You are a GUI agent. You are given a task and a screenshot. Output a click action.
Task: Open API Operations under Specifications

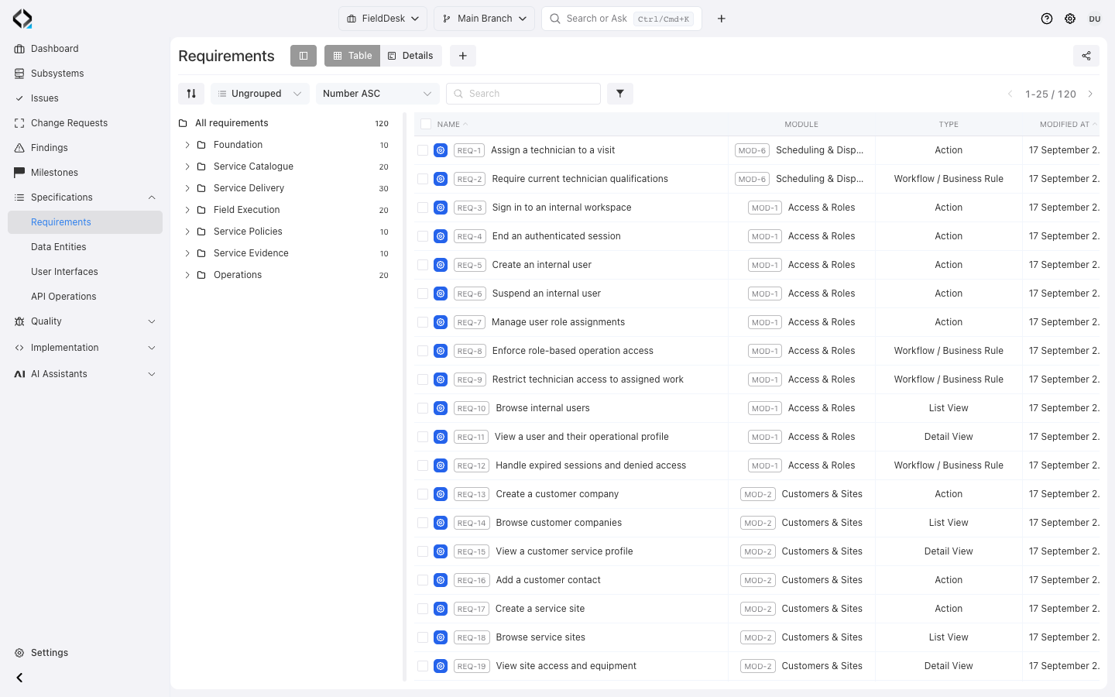85,297
